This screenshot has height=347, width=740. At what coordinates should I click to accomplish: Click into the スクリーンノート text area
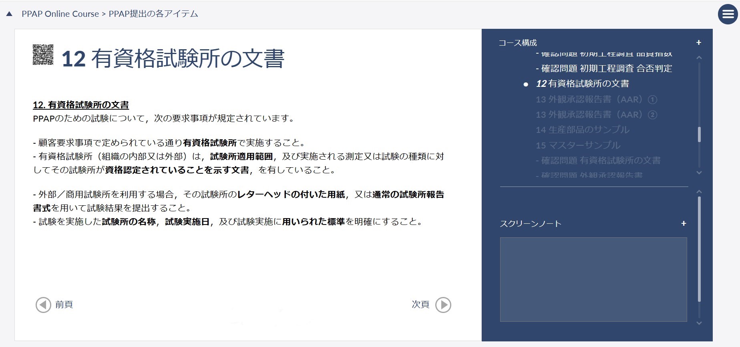point(593,279)
